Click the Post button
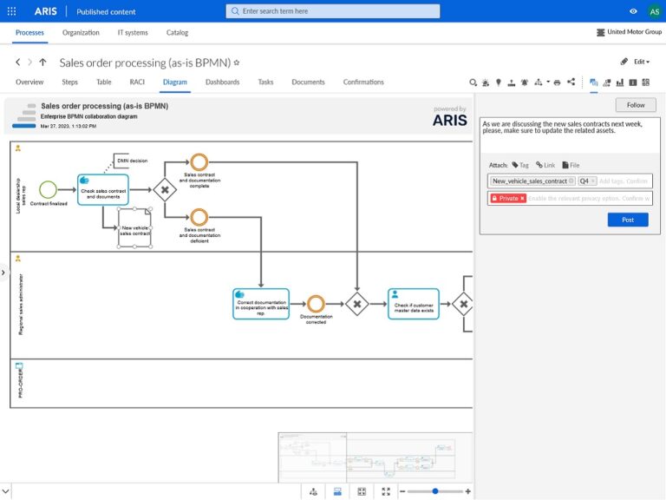 tap(627, 220)
